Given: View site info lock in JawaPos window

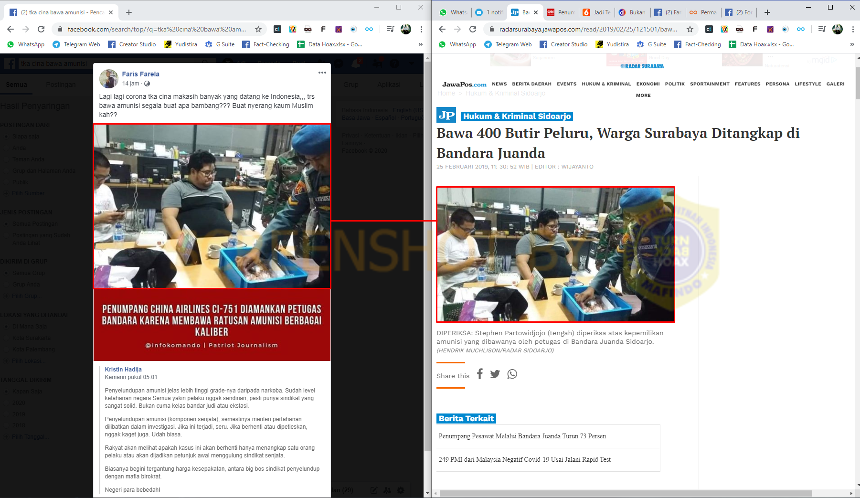Looking at the screenshot, I should pos(491,29).
